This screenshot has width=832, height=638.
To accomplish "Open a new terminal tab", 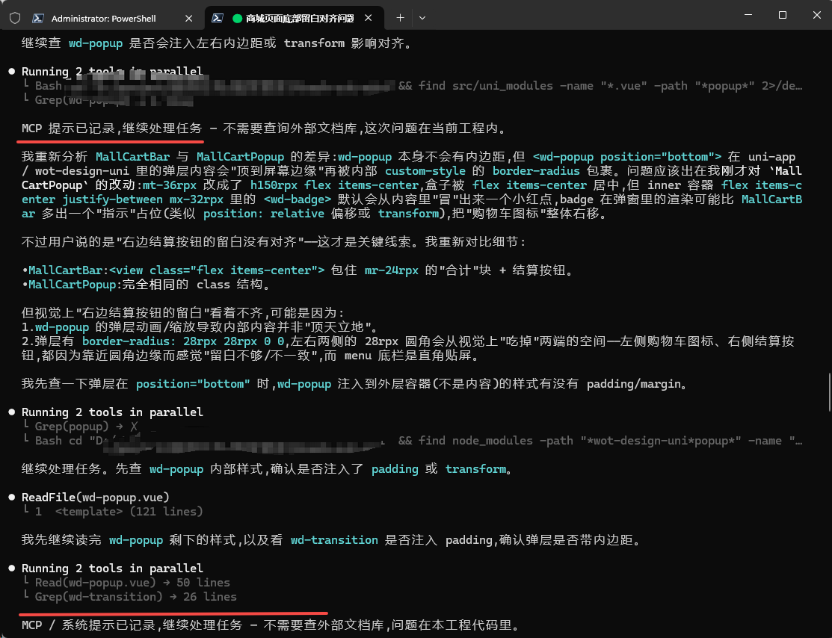I will coord(400,18).
